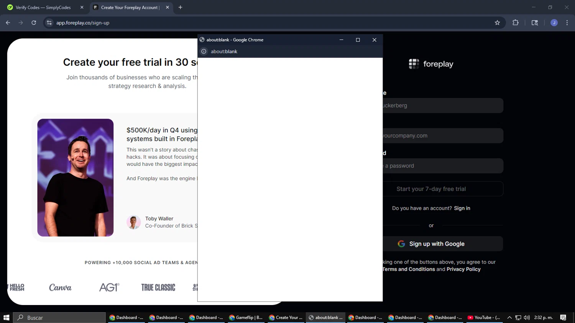The width and height of the screenshot is (575, 323).
Task: Click Toby Waller's small avatar
Action: tap(133, 222)
